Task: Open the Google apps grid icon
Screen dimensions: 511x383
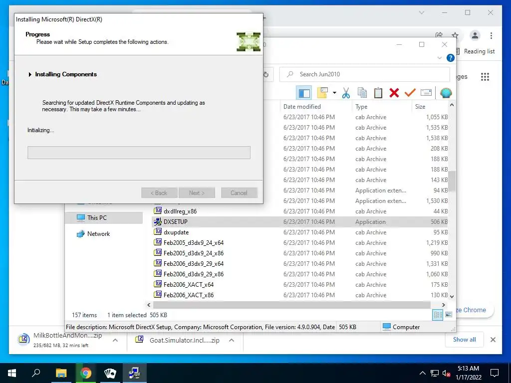Action: [485, 76]
